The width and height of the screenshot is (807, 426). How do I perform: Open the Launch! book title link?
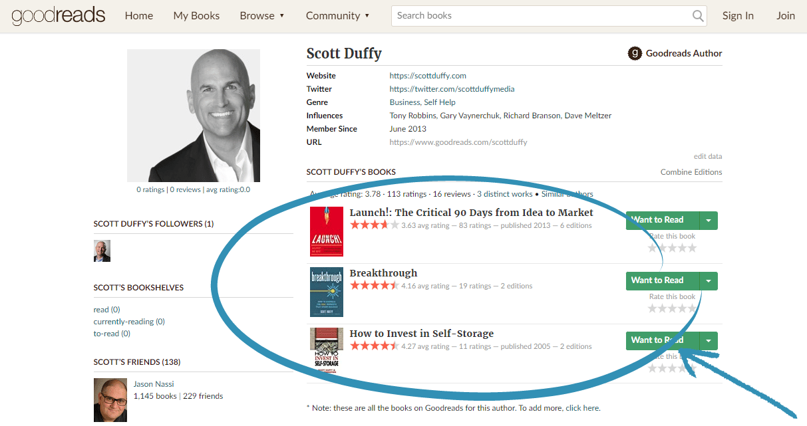tap(472, 213)
